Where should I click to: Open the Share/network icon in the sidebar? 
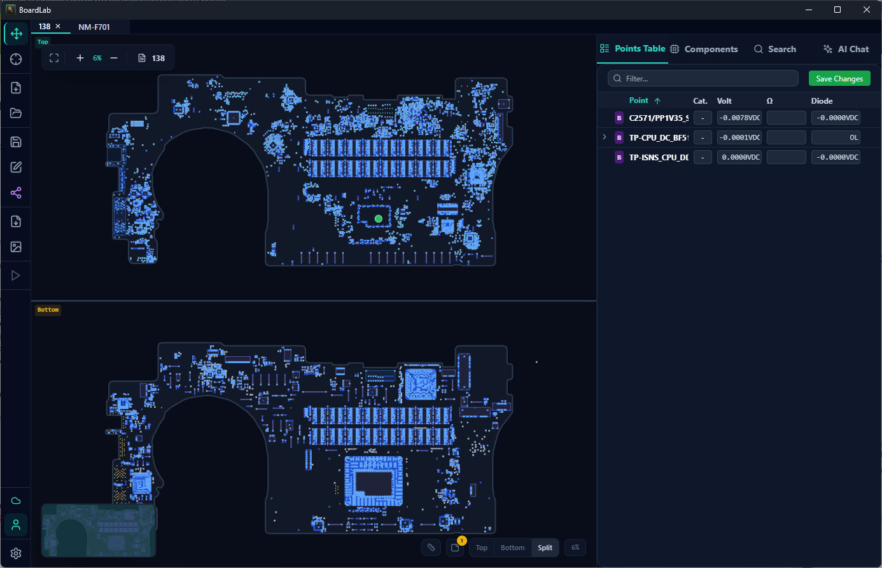[x=16, y=192]
